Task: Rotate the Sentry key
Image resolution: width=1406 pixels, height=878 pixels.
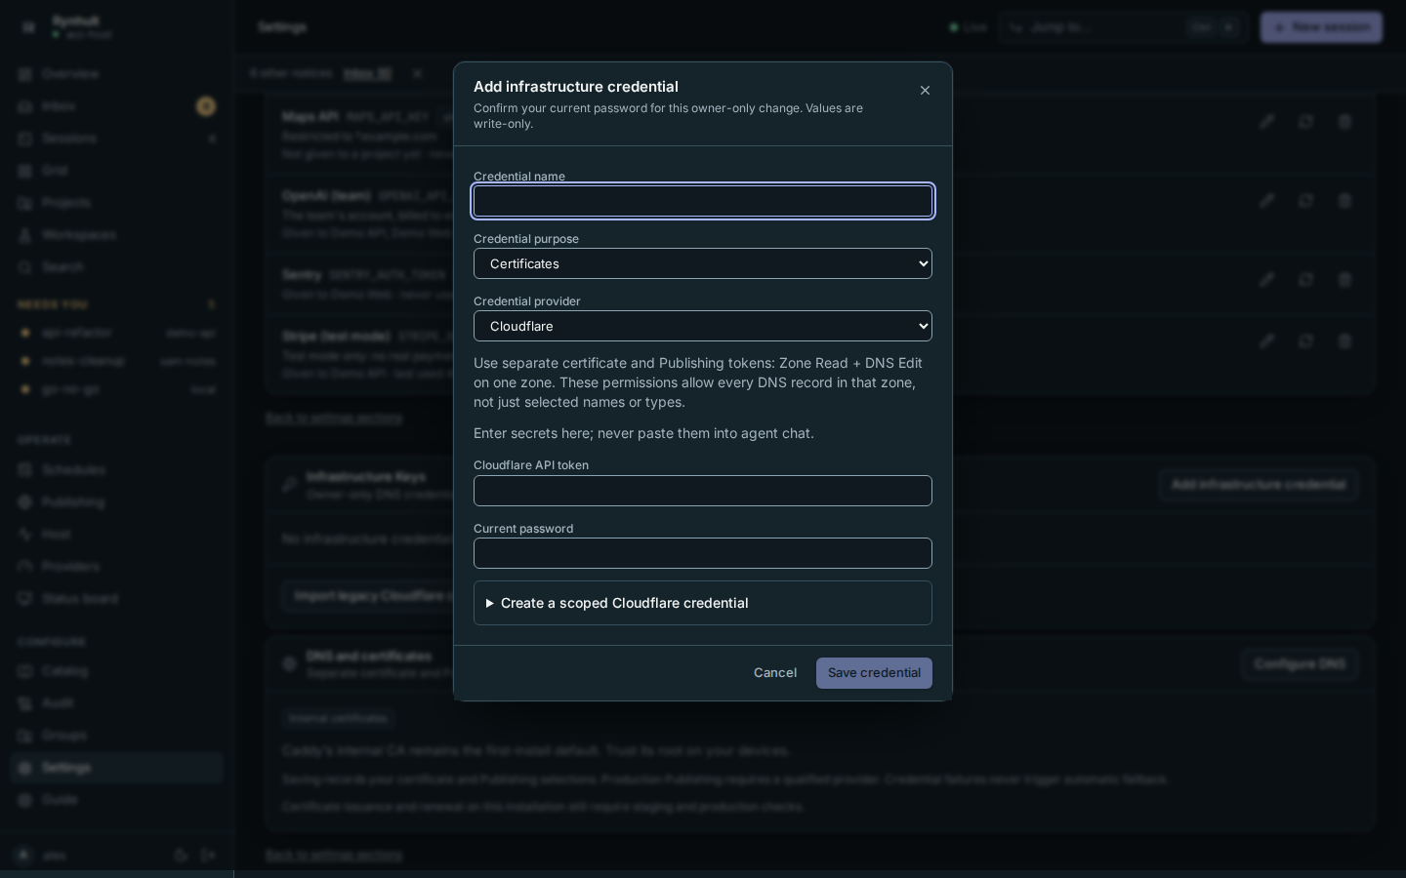Action: pos(1305,280)
